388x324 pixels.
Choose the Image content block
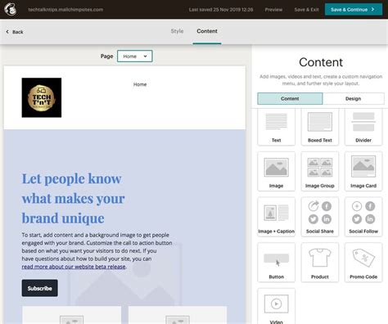[x=276, y=171]
